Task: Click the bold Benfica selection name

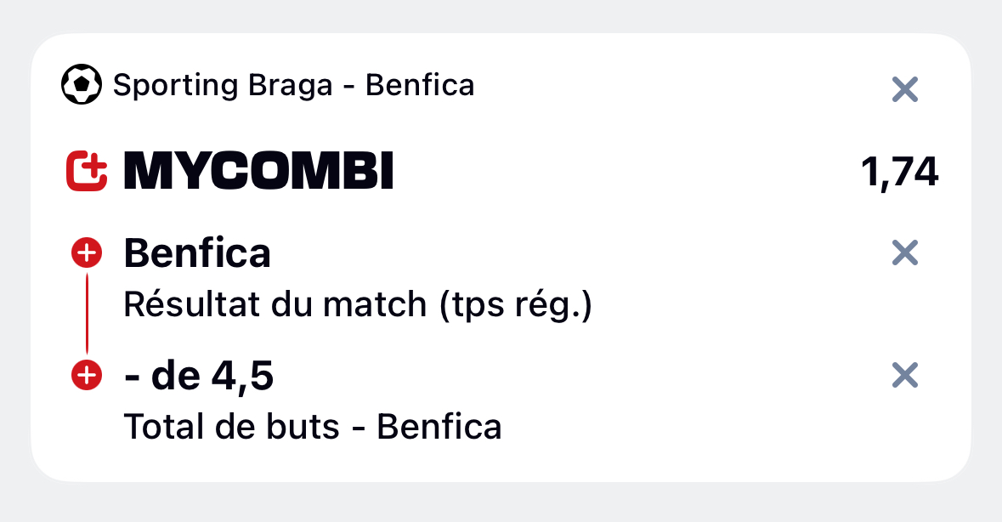Action: coord(197,253)
